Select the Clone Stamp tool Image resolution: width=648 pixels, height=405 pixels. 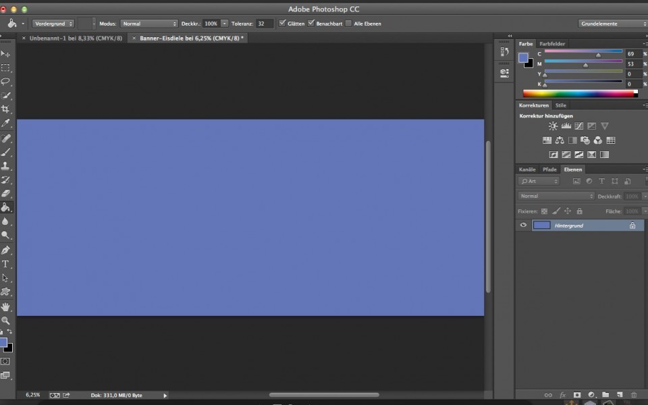click(5, 166)
